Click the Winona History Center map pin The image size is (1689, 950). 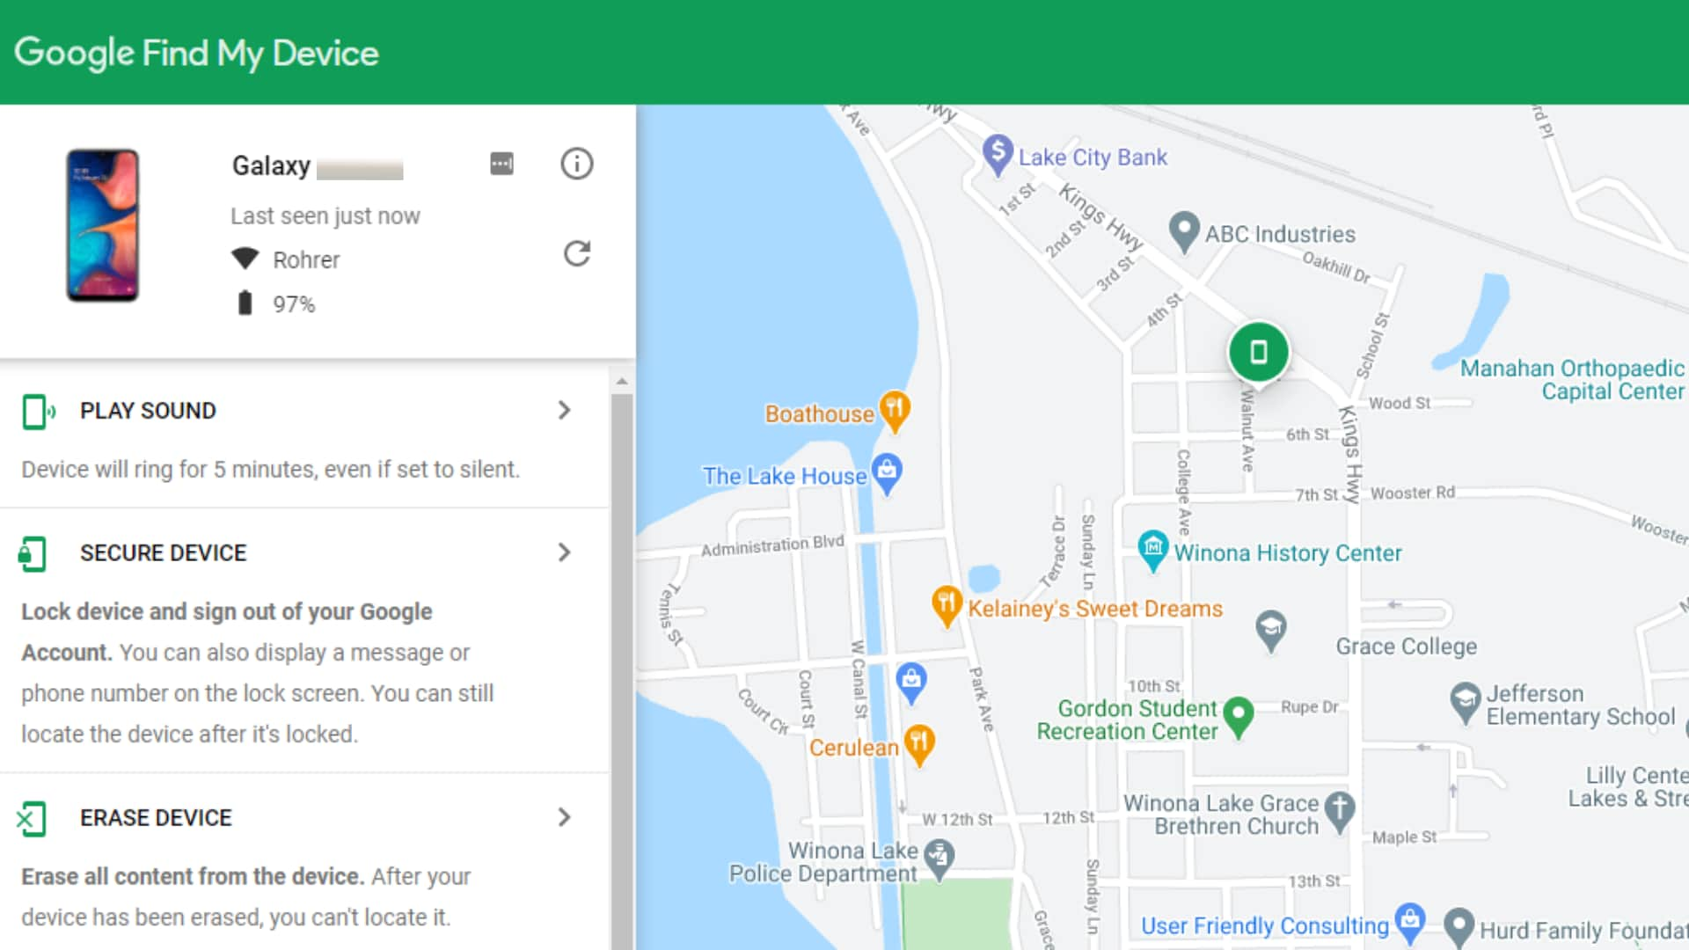[1154, 545]
